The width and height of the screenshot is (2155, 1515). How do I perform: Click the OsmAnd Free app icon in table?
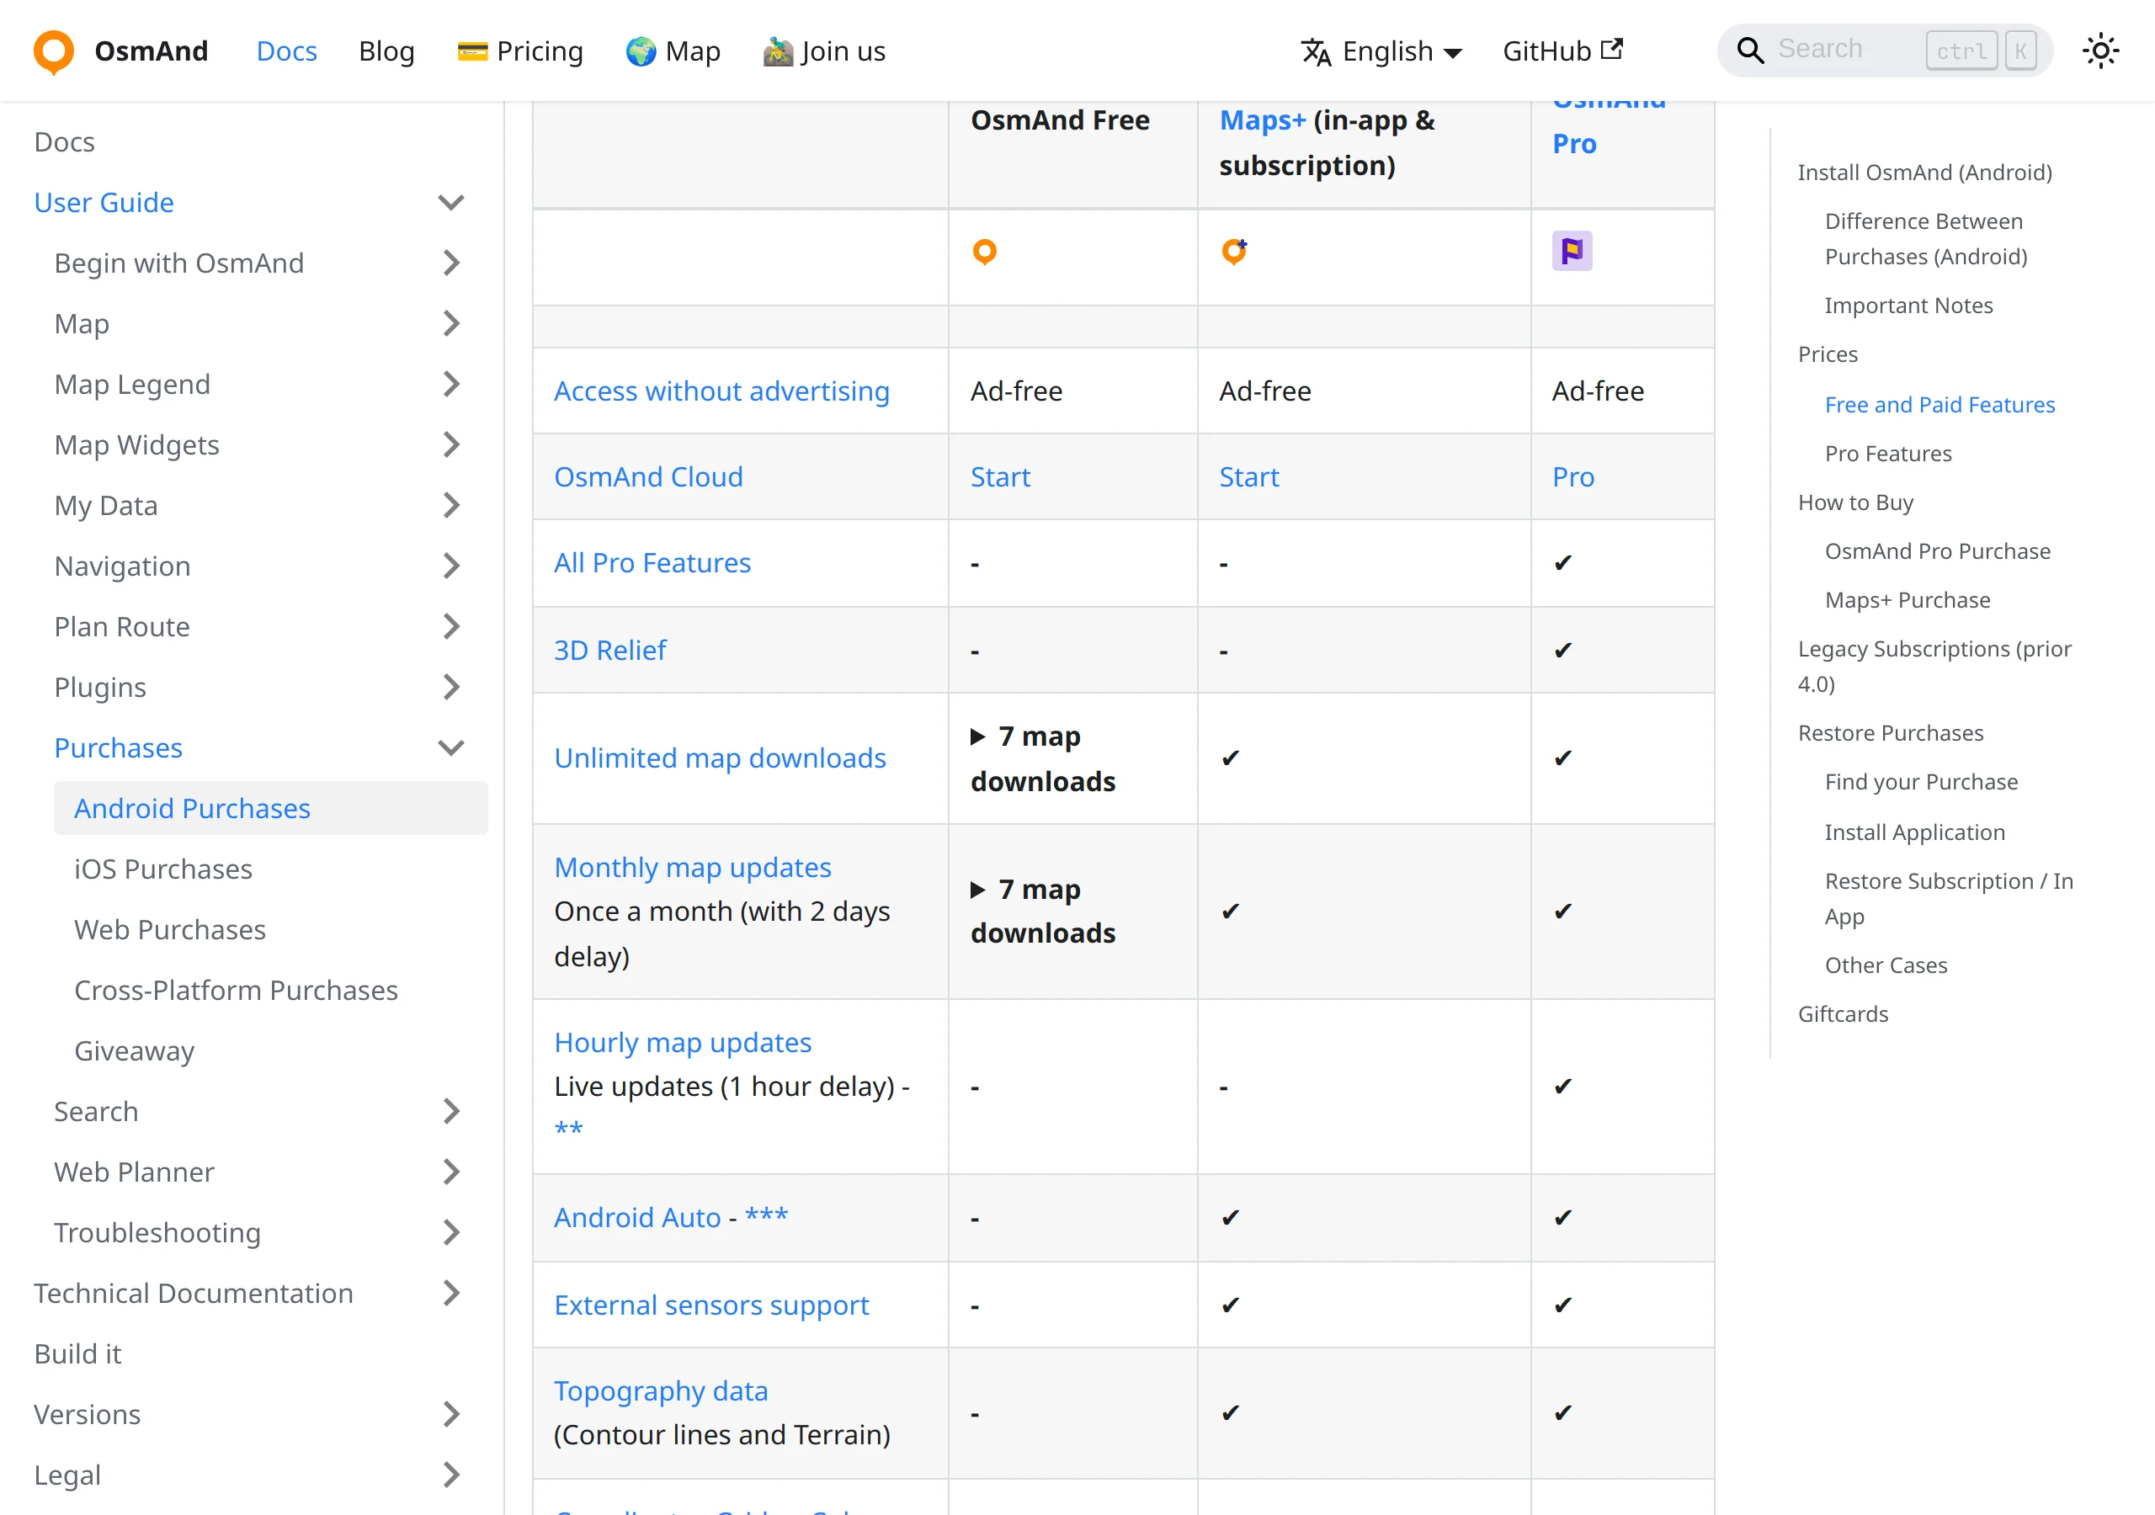(x=985, y=252)
